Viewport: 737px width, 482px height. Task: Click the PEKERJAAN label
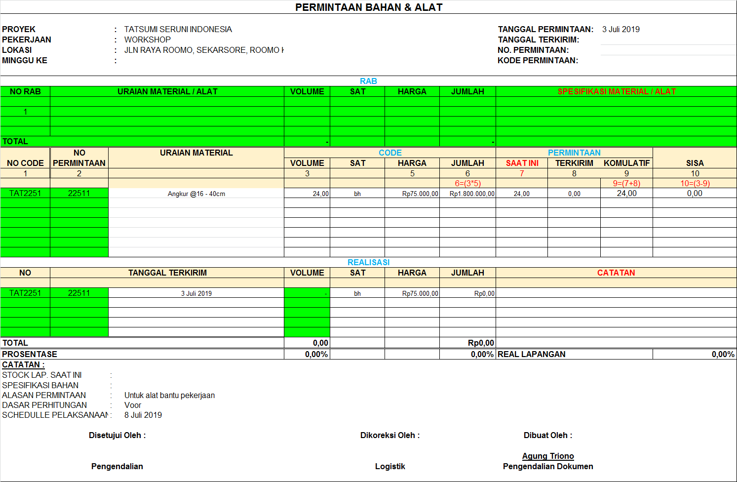(27, 40)
